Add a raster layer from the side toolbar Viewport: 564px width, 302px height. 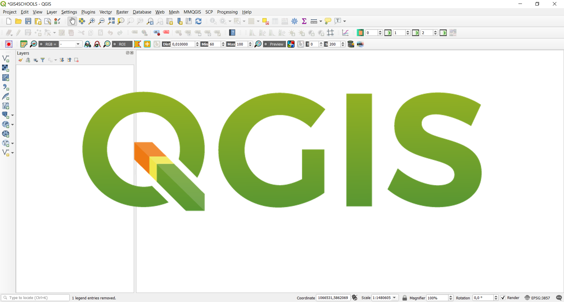pyautogui.click(x=6, y=68)
